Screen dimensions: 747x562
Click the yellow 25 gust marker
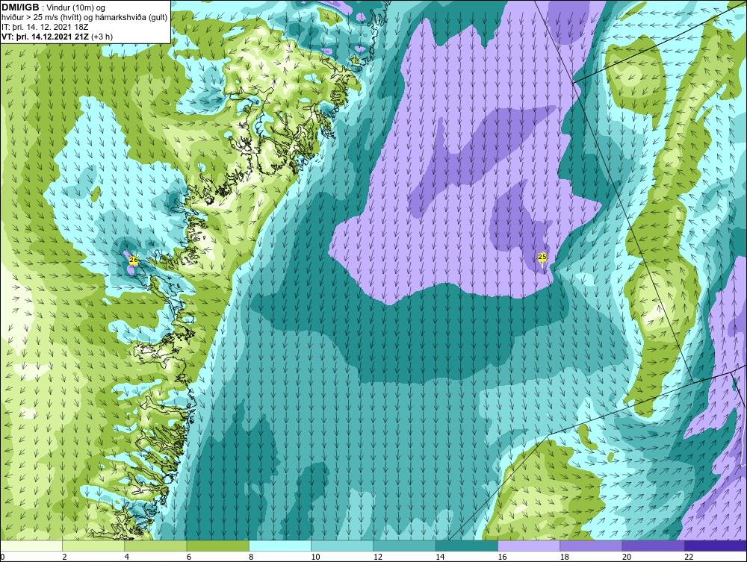[542, 257]
